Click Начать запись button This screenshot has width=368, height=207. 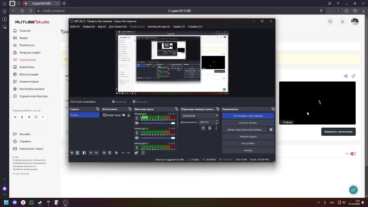[x=248, y=123]
